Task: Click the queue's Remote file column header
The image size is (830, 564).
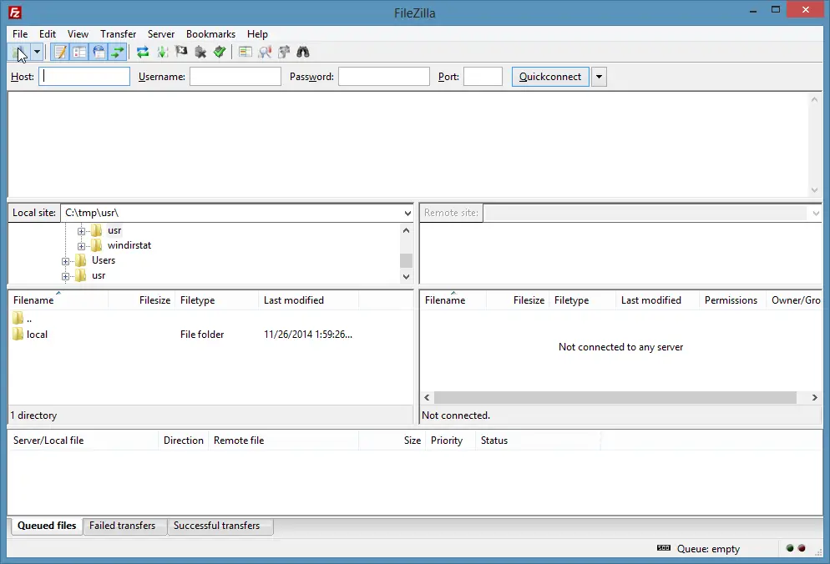Action: pos(284,441)
